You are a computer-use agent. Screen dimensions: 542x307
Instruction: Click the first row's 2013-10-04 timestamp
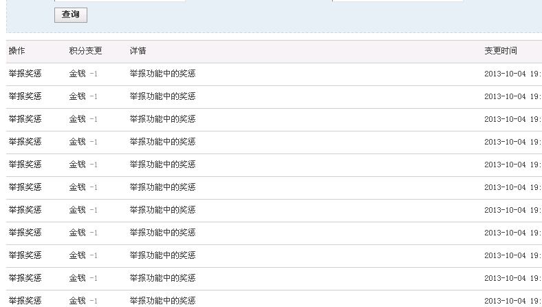(x=513, y=74)
